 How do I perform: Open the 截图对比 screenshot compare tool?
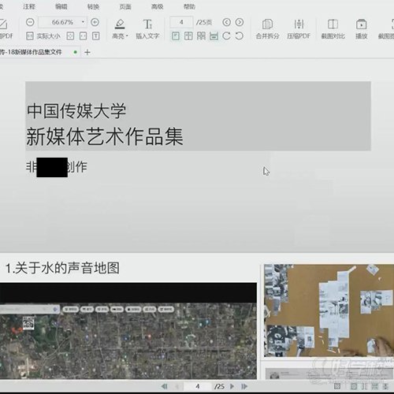pos(333,28)
